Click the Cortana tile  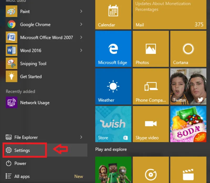pyautogui.click(x=188, y=49)
